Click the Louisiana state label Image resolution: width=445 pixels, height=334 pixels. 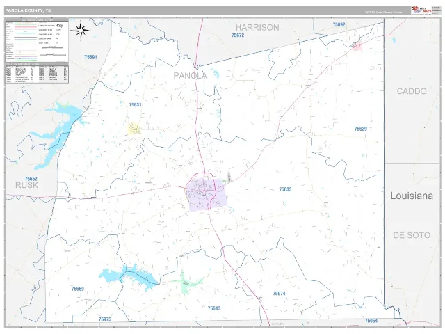(x=412, y=196)
